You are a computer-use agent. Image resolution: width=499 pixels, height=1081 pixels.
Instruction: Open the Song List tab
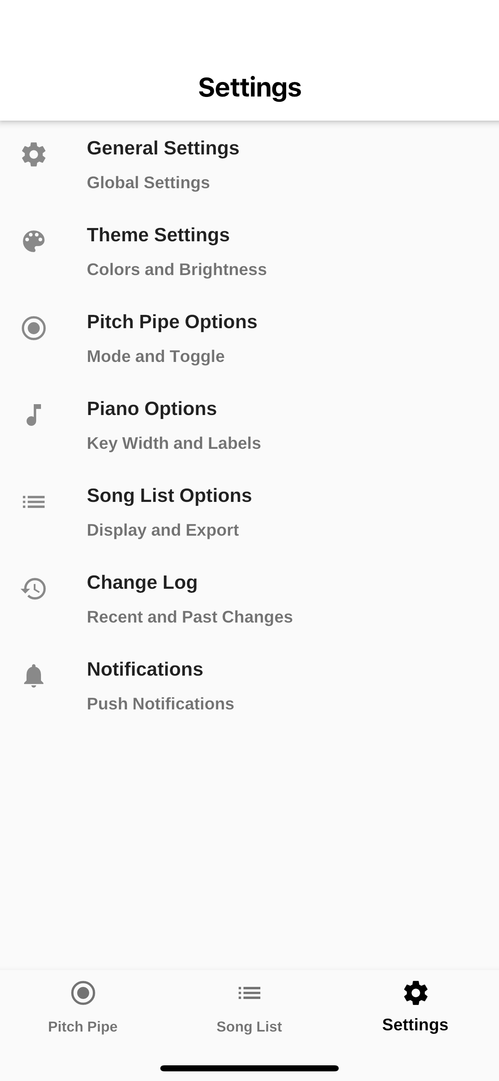[249, 1007]
